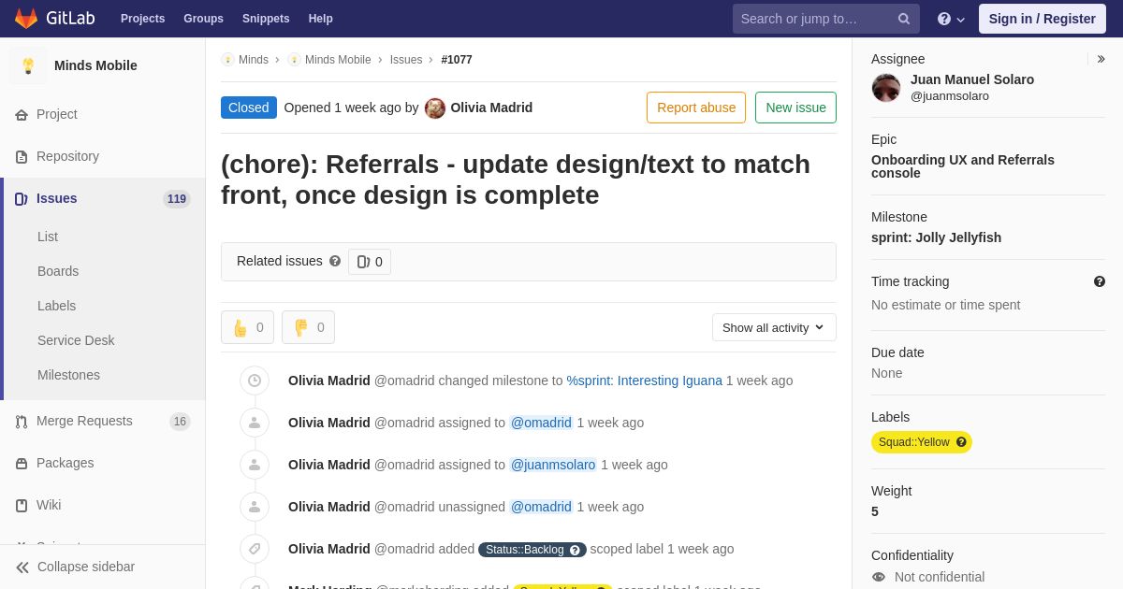Click the Time tracking help icon
This screenshot has width=1123, height=589.
[x=1100, y=281]
